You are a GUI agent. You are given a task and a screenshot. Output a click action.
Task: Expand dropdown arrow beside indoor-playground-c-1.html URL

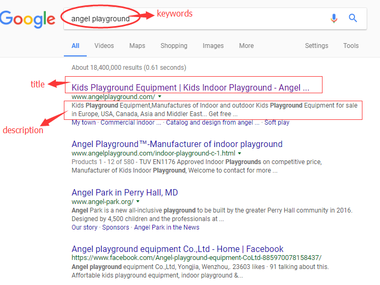(x=239, y=153)
